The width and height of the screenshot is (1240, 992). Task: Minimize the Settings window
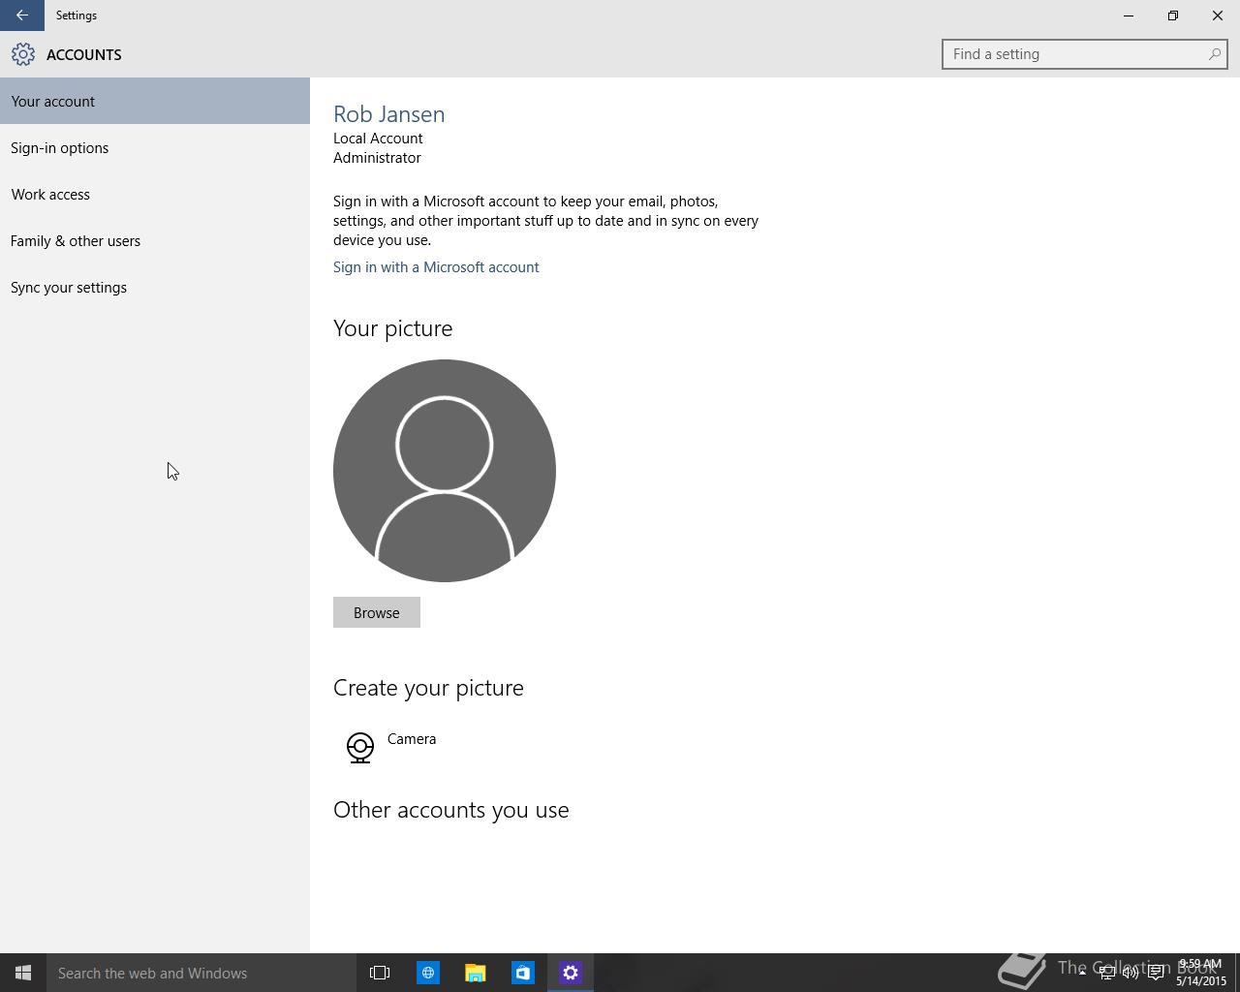[1129, 15]
